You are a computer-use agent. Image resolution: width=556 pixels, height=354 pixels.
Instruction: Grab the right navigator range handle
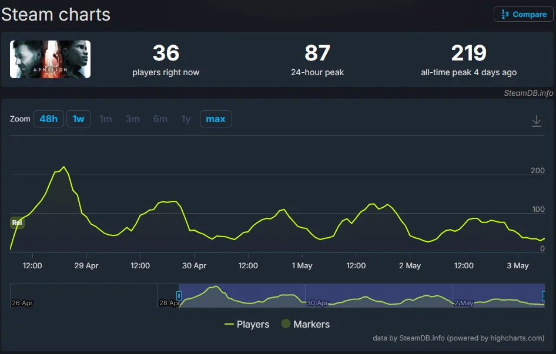pyautogui.click(x=543, y=295)
